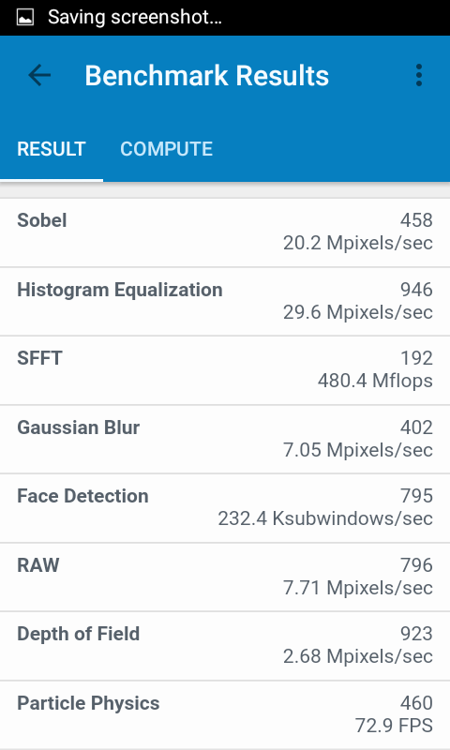450x750 pixels.
Task: Select the RESULT tab
Action: (52, 149)
